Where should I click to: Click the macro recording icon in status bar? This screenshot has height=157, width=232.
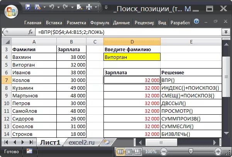[29, 151]
